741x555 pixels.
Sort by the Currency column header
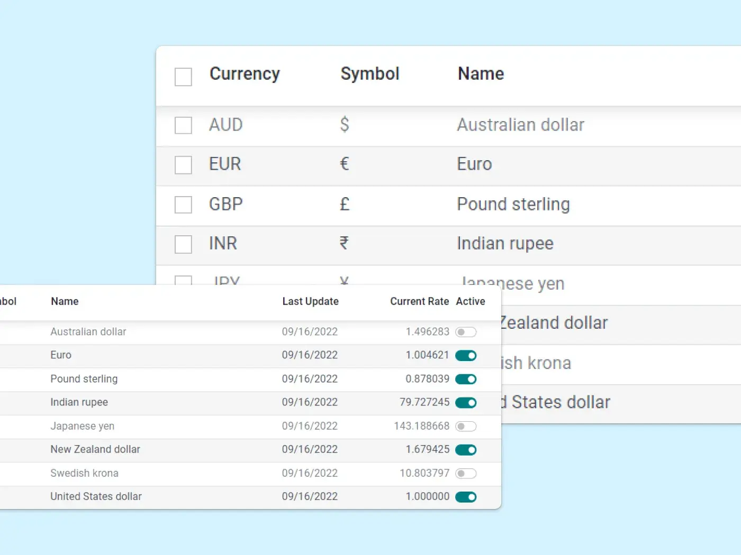245,74
